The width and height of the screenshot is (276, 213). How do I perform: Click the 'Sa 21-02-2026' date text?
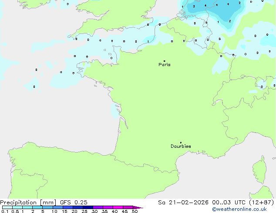click(x=183, y=203)
